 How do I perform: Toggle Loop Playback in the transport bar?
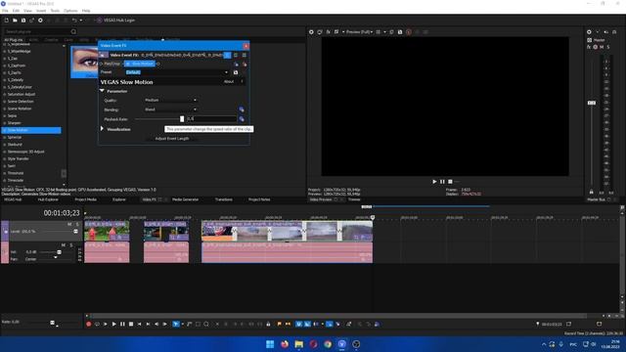(x=97, y=324)
